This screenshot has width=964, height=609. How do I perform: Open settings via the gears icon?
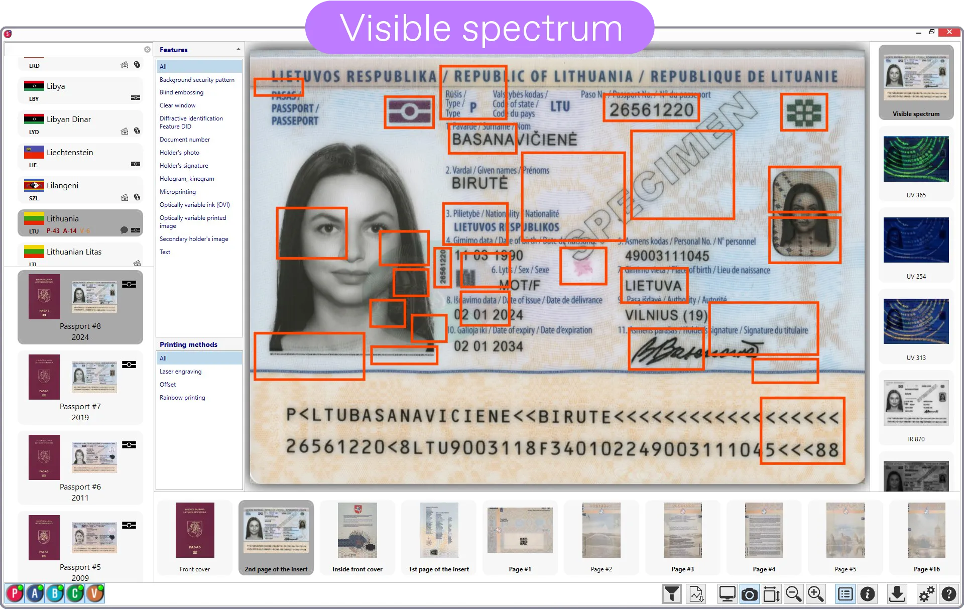click(x=926, y=594)
